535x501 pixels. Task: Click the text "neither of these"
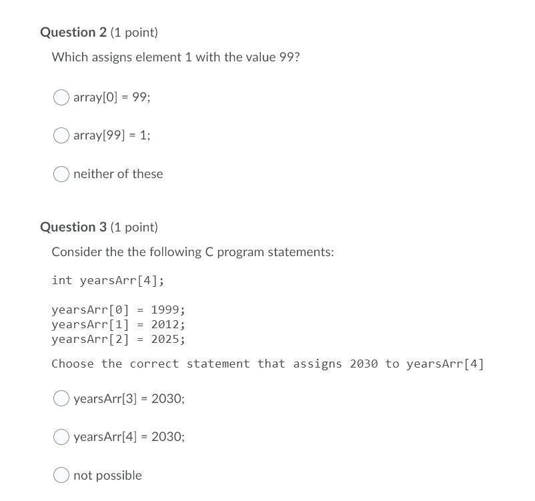[x=118, y=174]
